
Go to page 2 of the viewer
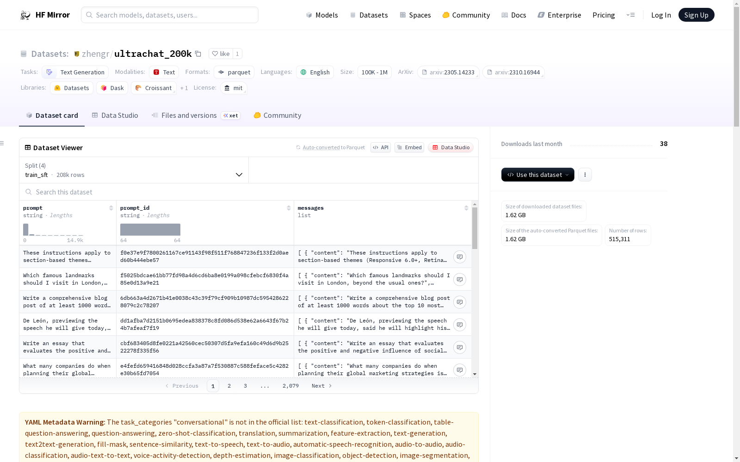click(229, 386)
